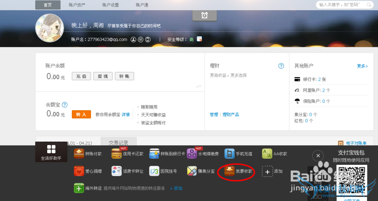Click the search magnifier icon
The image size is (378, 201).
click(x=369, y=5)
